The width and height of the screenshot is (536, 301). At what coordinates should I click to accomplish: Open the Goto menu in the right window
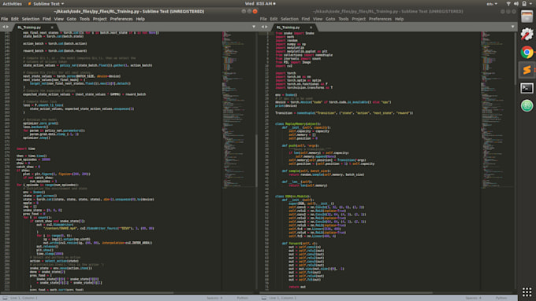pos(330,19)
